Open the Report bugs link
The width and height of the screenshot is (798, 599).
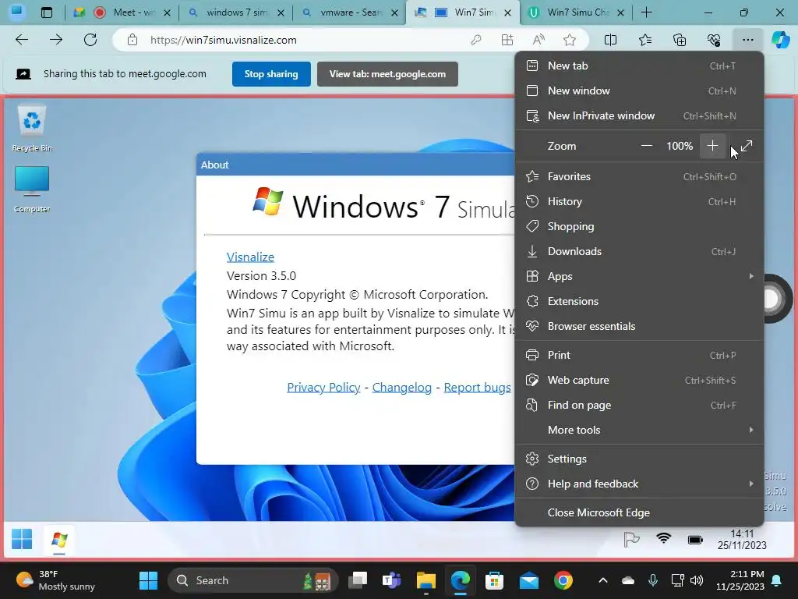(x=478, y=388)
